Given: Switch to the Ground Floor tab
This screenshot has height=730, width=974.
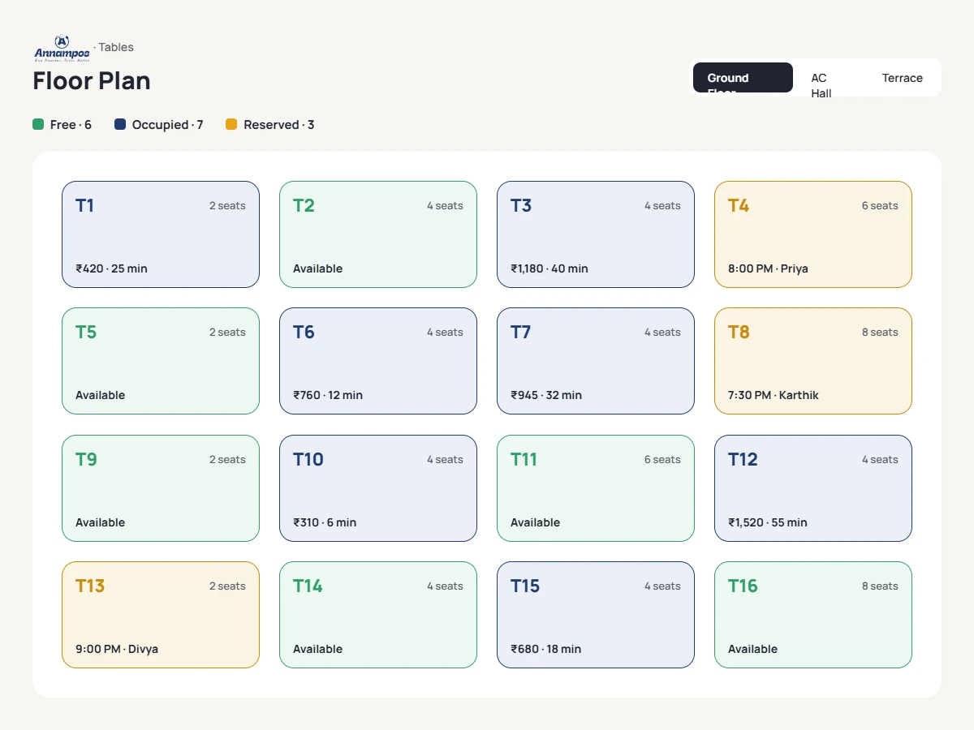Looking at the screenshot, I should click(743, 78).
